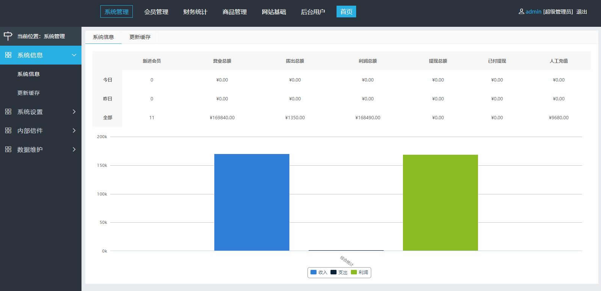Go to 首页 button
601x291 pixels.
[x=346, y=12]
